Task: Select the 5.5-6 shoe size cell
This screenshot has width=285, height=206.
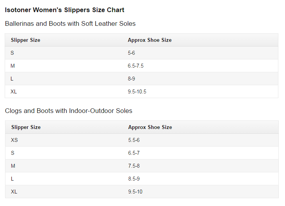Action: click(x=134, y=140)
